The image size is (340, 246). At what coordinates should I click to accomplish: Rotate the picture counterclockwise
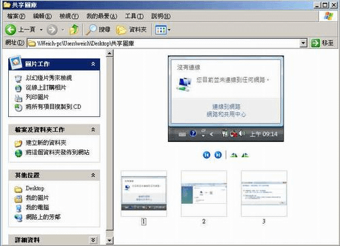pos(245,155)
